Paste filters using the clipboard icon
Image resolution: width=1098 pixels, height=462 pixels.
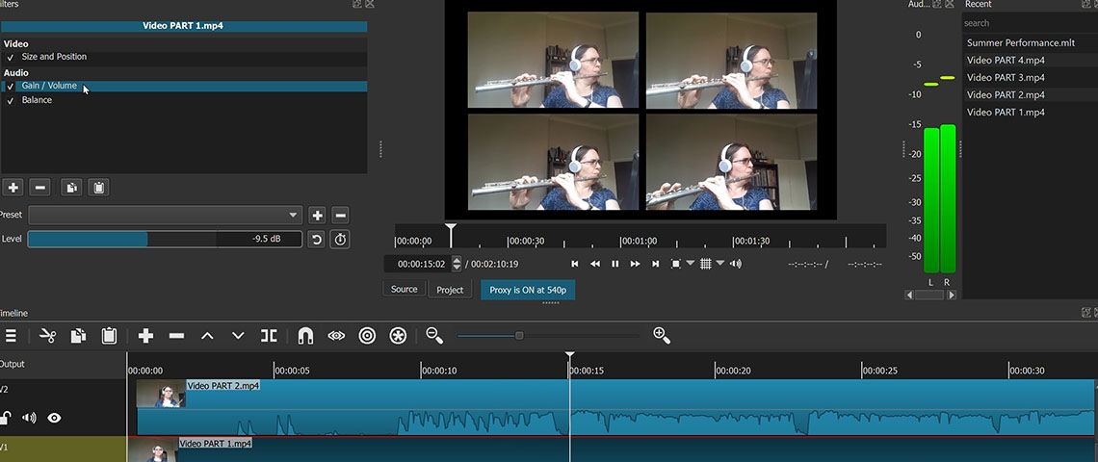(x=99, y=188)
